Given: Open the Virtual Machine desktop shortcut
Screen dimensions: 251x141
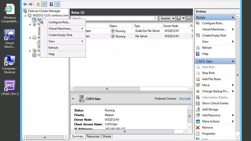Looking at the screenshot, I should 9,38.
